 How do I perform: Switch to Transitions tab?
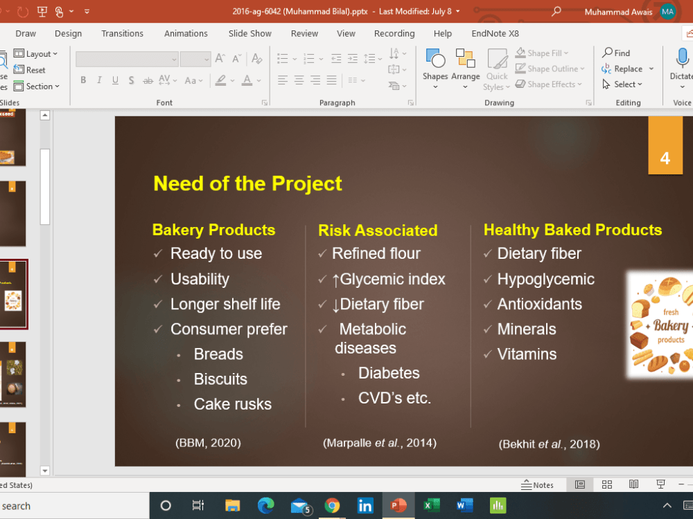[123, 33]
